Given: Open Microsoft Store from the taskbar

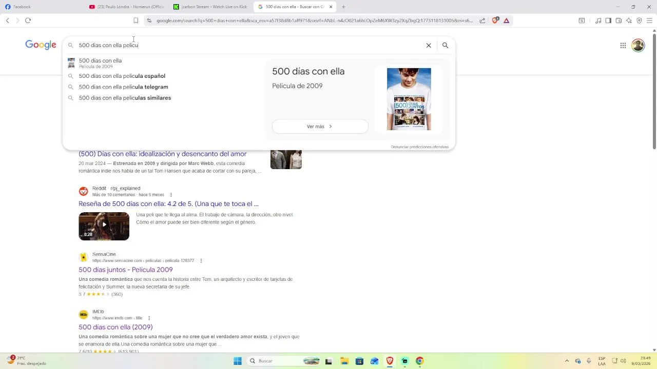Looking at the screenshot, I should 359,361.
